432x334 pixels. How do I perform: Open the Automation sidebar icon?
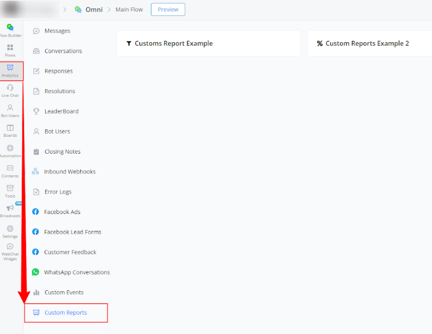pyautogui.click(x=10, y=148)
